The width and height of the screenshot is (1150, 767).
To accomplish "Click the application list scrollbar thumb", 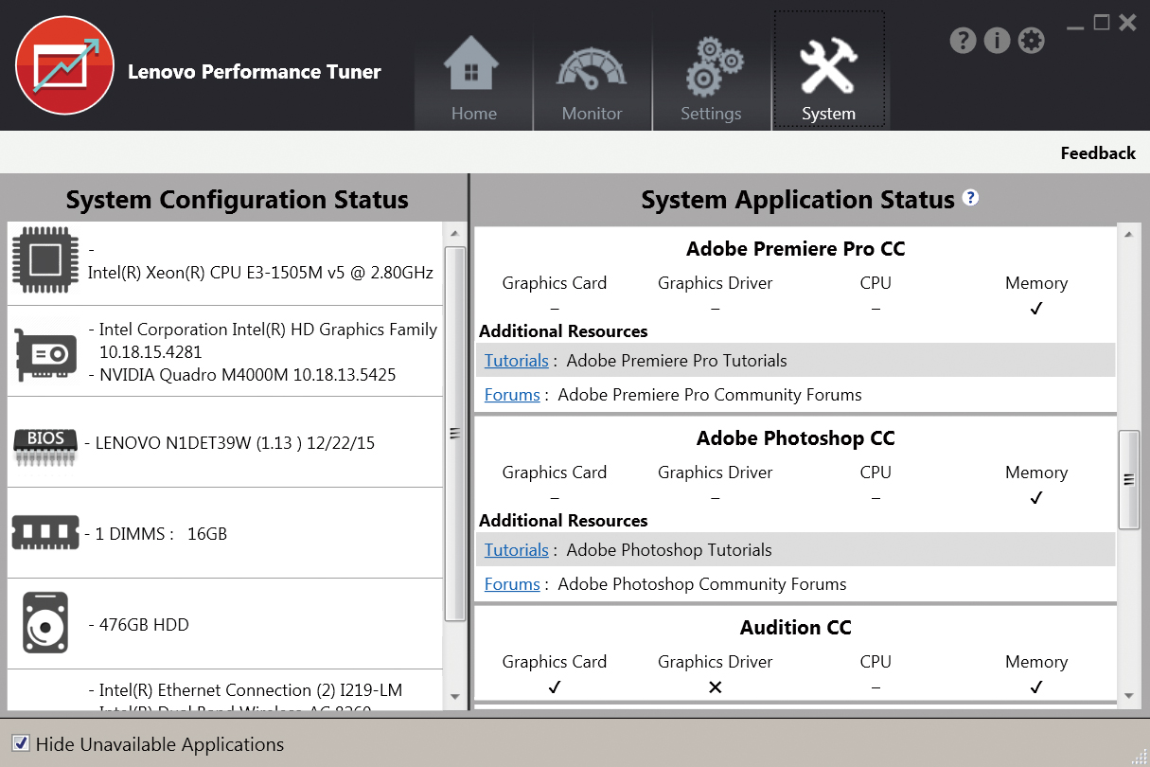I will point(1128,479).
